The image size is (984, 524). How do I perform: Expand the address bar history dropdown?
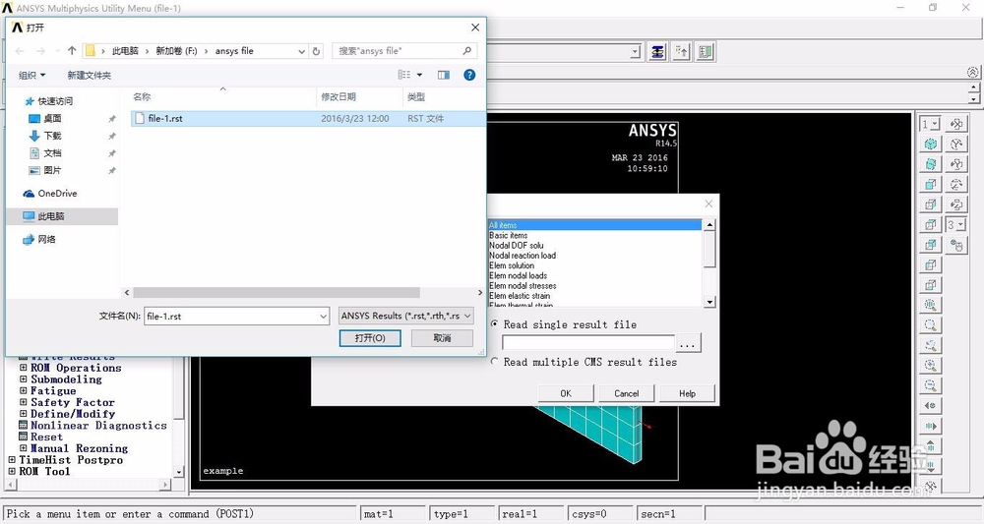(x=301, y=51)
